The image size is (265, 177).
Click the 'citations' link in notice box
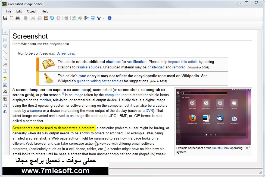(113, 62)
